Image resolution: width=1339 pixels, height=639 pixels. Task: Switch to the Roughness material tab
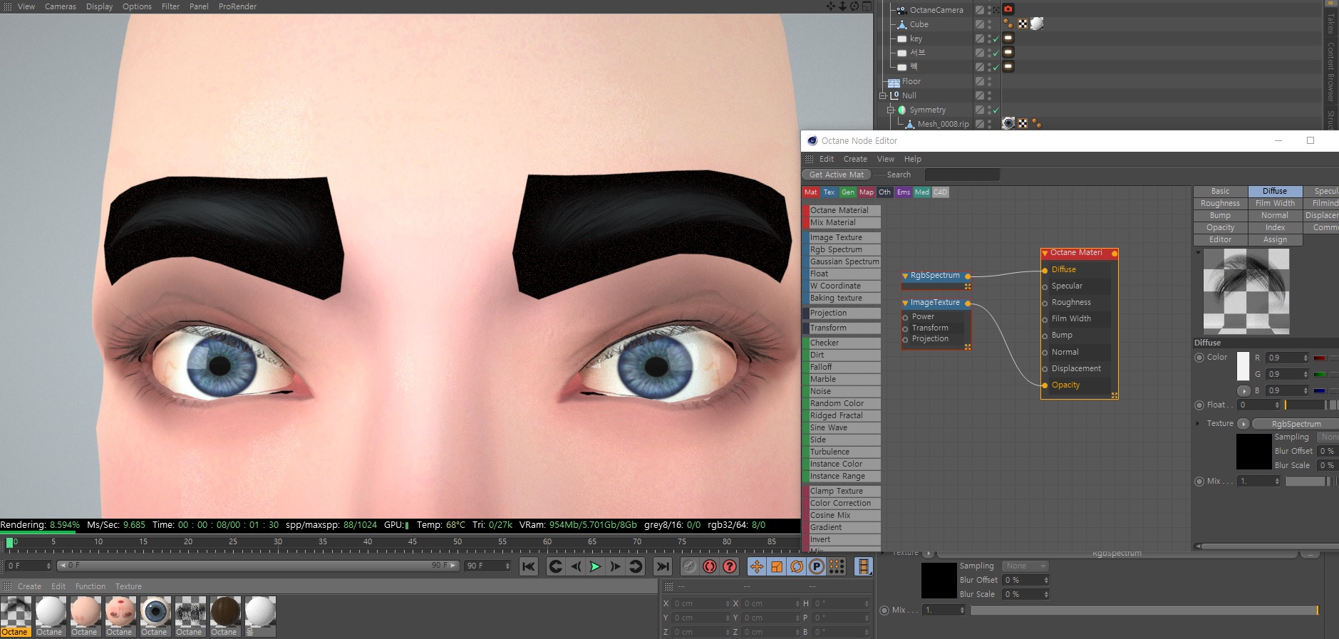click(x=1220, y=203)
